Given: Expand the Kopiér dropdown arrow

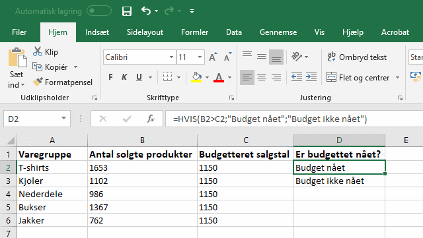Looking at the screenshot, I should click(x=75, y=67).
